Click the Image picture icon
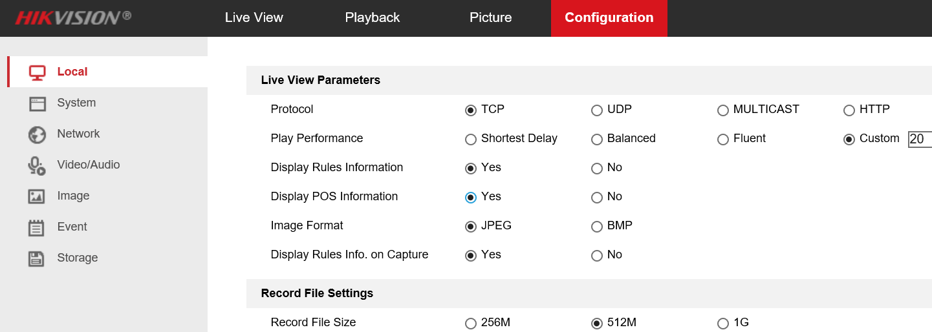932x332 pixels. coord(37,196)
